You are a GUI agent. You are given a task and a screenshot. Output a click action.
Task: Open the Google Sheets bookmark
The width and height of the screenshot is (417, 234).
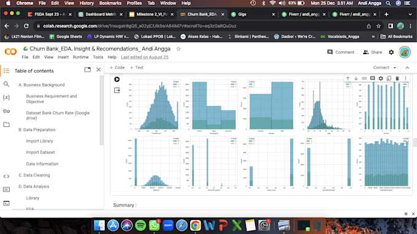(x=66, y=37)
